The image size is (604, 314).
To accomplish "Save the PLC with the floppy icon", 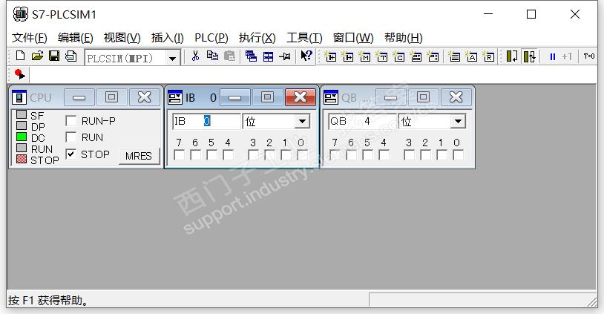I will (54, 56).
